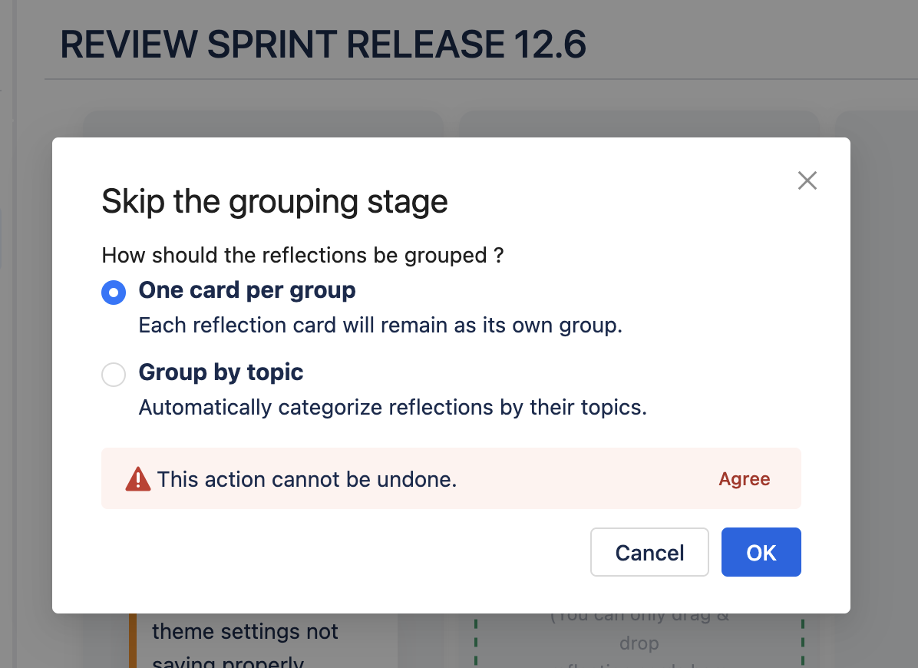
Task: Click the 'Skip the grouping stage' dialog title
Action: [275, 202]
